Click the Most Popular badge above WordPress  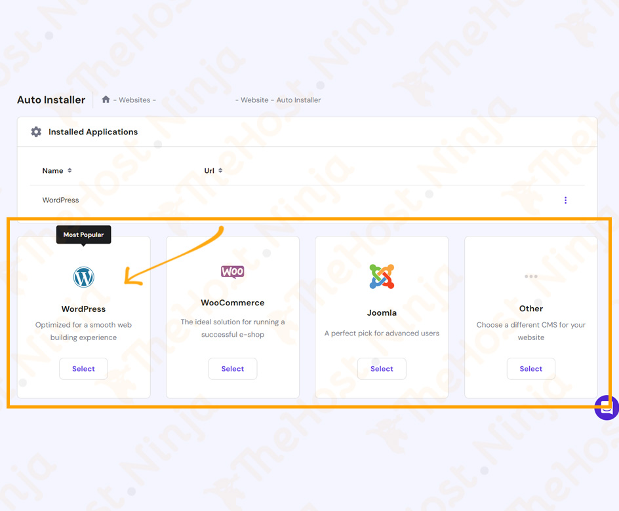point(83,235)
